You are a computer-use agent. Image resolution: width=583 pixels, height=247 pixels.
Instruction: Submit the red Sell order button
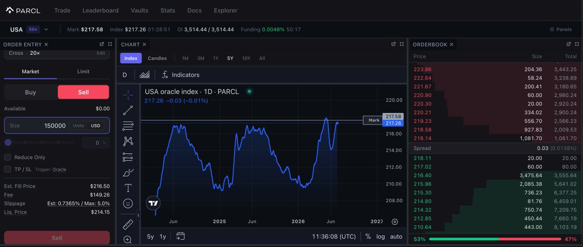(x=57, y=238)
